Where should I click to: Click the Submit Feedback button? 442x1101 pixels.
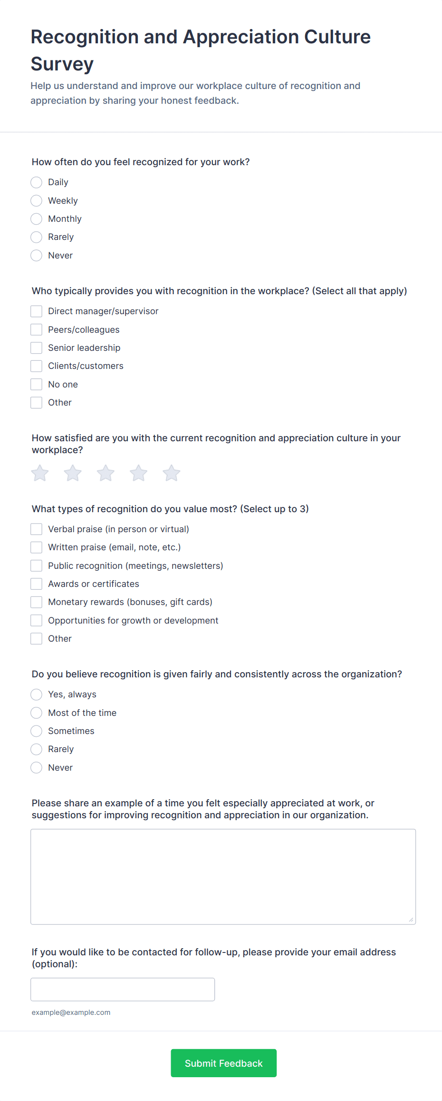223,1063
